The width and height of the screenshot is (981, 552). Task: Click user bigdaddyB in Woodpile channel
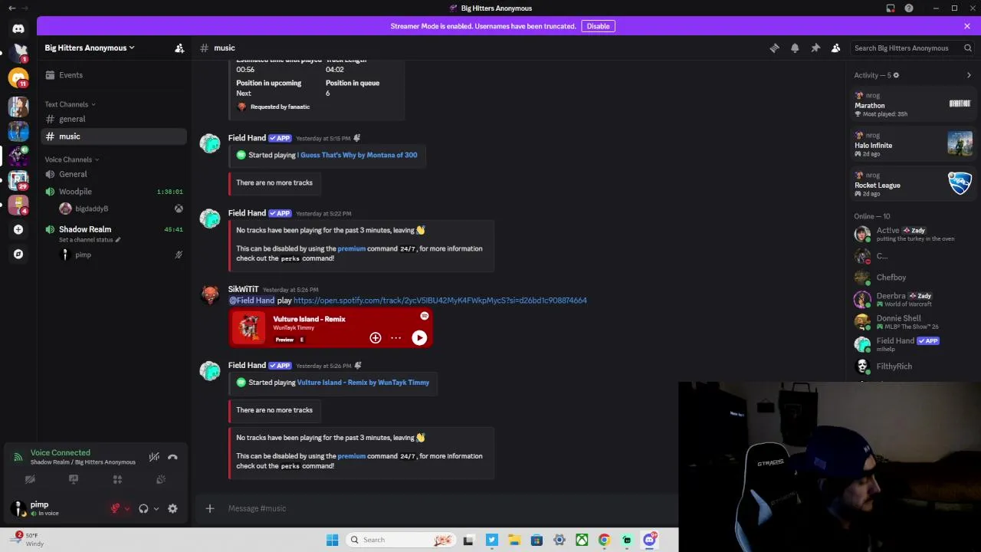click(x=121, y=209)
